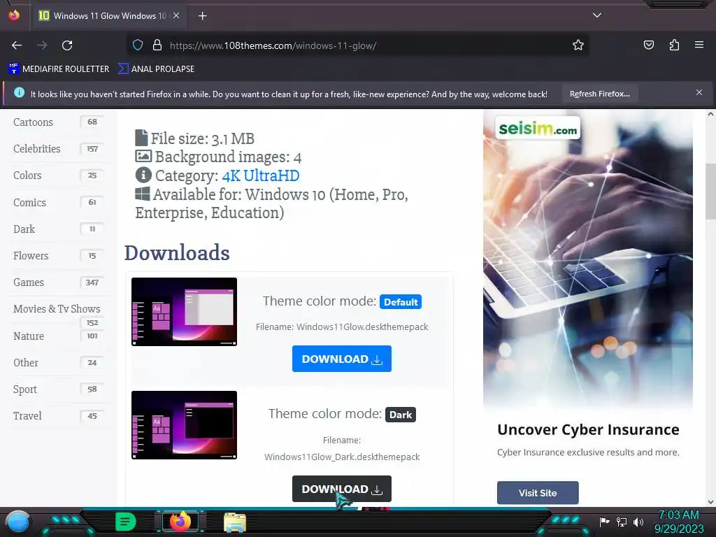Dismiss the Firefox refresh notification bar
The height and width of the screenshot is (537, 716).
coord(699,93)
